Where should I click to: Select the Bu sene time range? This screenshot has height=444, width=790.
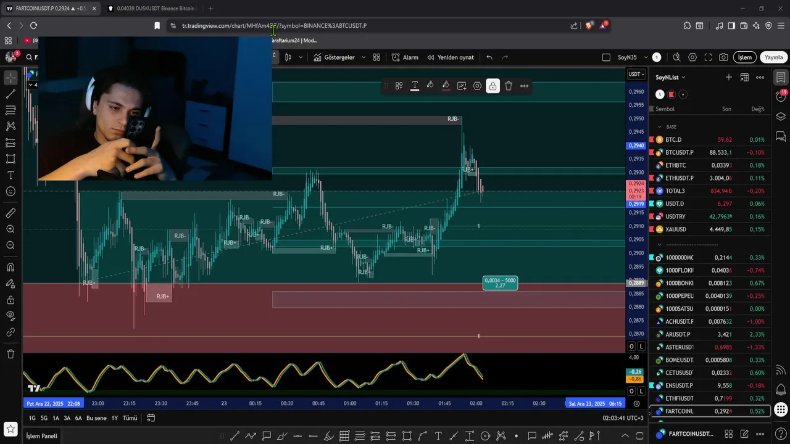pos(96,418)
